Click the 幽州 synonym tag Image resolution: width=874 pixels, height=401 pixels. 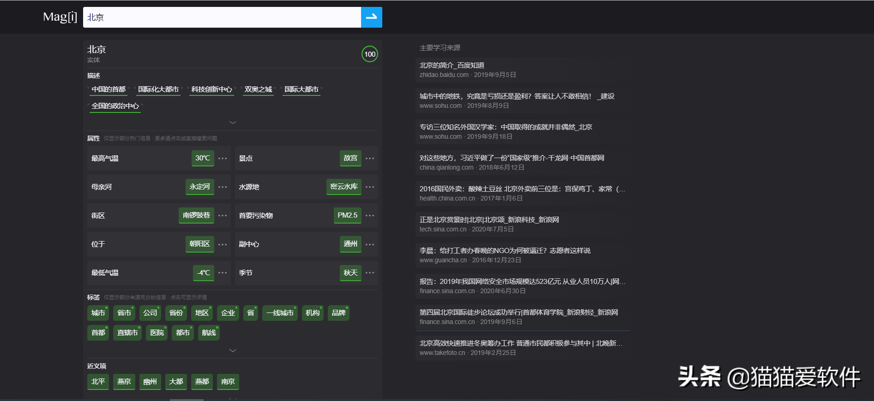[x=150, y=382]
